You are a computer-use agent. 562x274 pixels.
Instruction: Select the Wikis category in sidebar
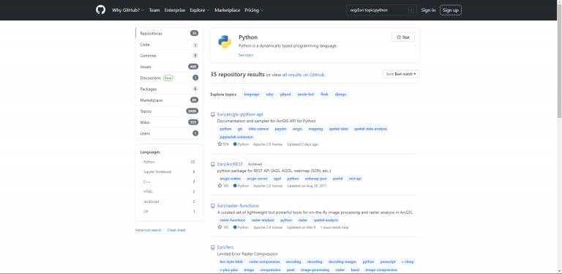coord(169,122)
